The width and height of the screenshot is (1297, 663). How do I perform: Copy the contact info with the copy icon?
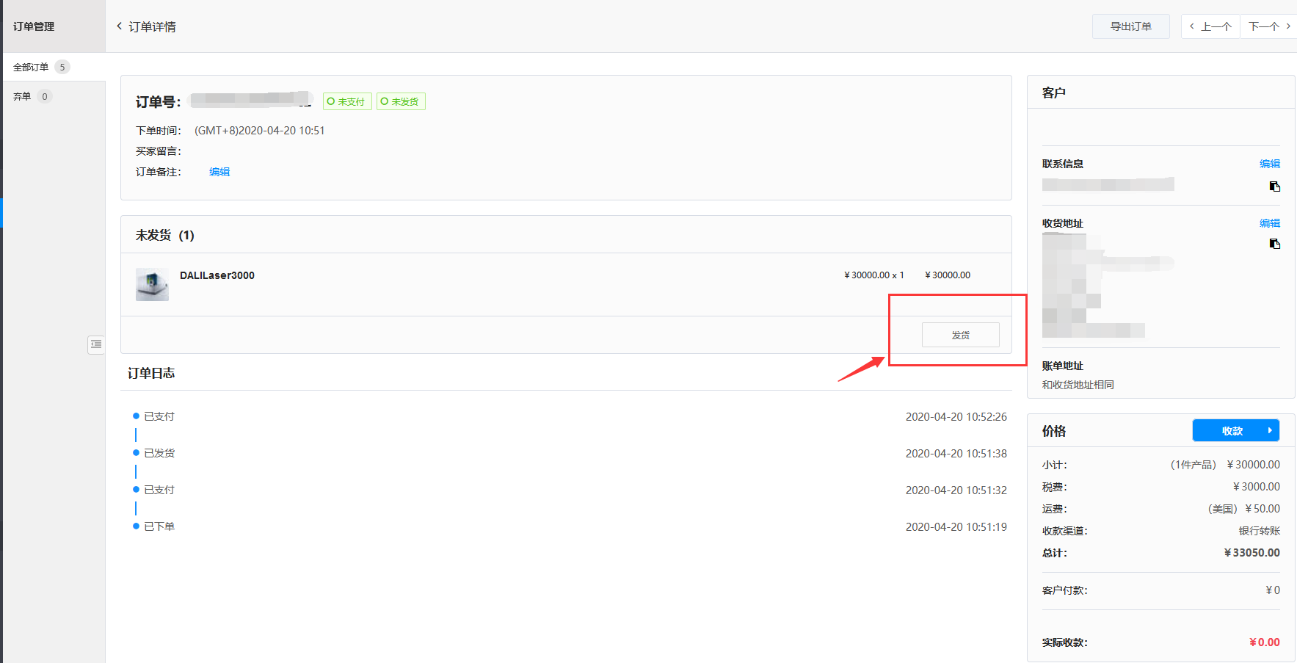pyautogui.click(x=1274, y=186)
